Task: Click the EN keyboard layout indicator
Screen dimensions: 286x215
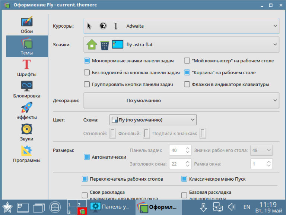Action: point(247,207)
